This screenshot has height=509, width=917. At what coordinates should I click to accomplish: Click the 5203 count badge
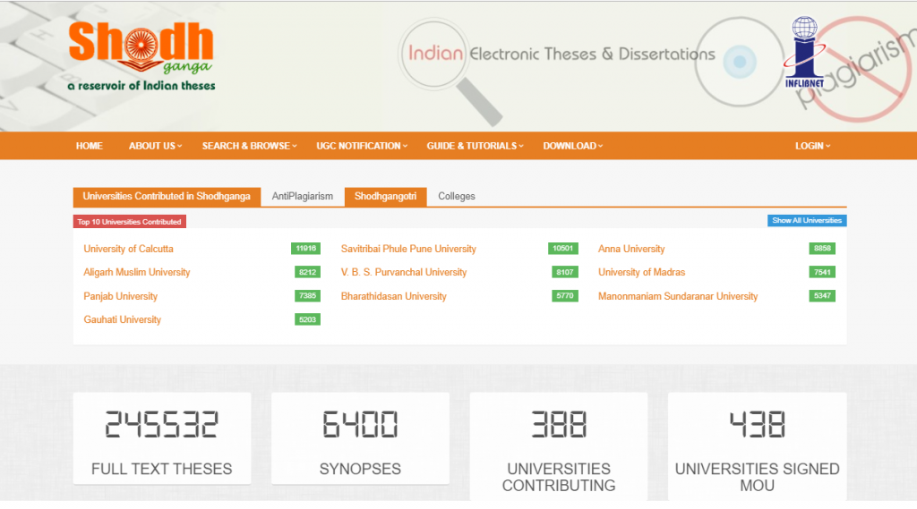308,319
